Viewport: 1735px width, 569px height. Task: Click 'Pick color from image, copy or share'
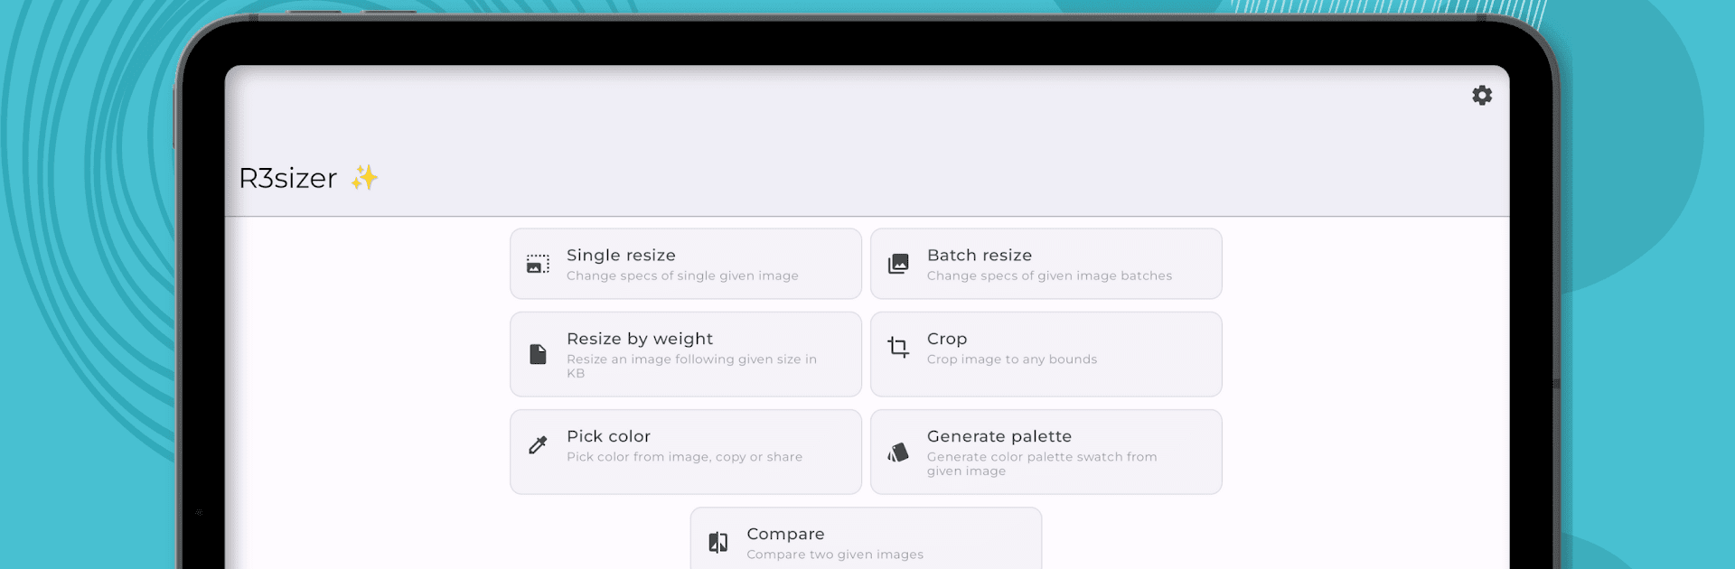[x=684, y=457]
